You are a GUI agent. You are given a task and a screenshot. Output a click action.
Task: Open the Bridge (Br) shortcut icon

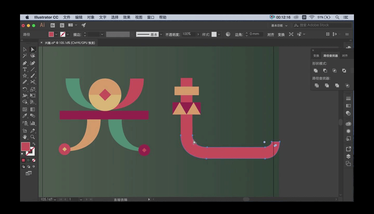[53, 25]
